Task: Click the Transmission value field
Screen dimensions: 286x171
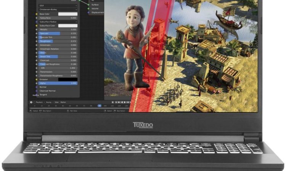Action: 58,72
